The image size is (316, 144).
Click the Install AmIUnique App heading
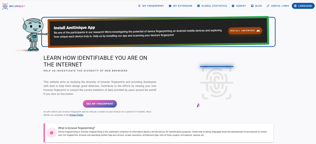coord(74,28)
